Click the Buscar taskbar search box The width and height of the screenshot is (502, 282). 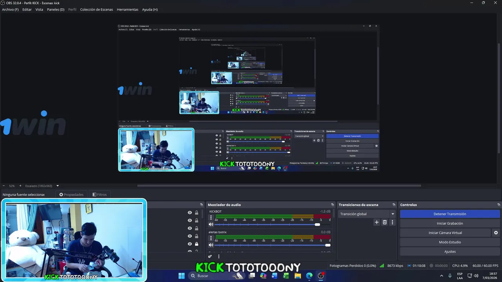click(216, 276)
